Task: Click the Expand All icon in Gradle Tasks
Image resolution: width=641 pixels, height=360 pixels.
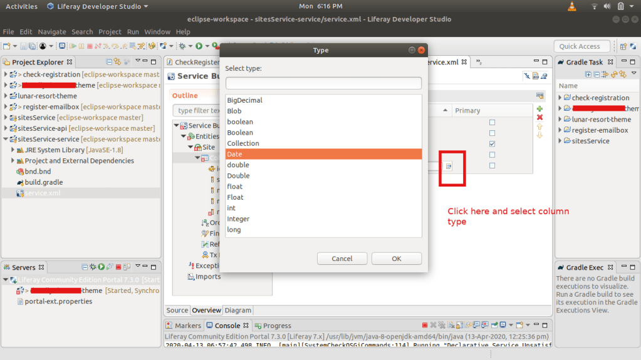Action: click(588, 74)
